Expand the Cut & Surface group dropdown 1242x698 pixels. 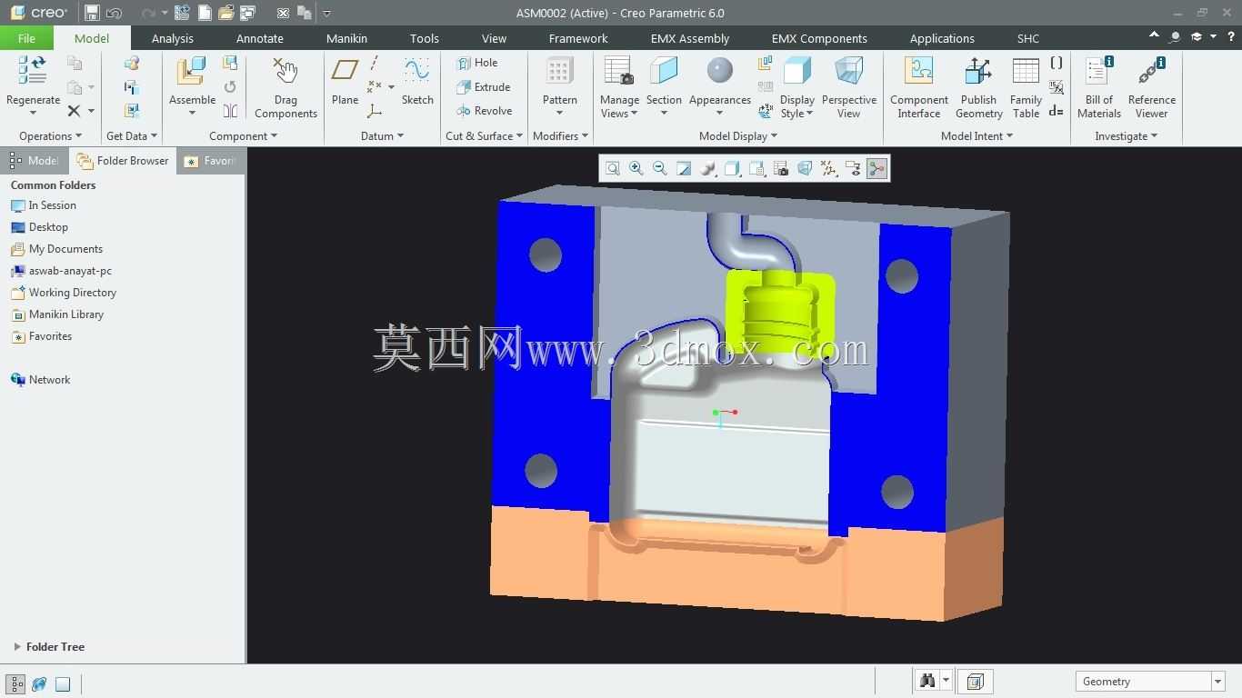484,136
